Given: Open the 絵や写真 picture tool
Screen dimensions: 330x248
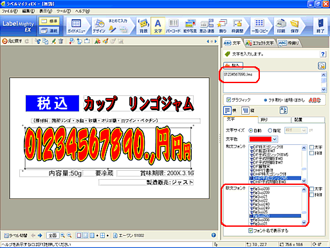Looking at the screenshot, I should click(x=190, y=26).
